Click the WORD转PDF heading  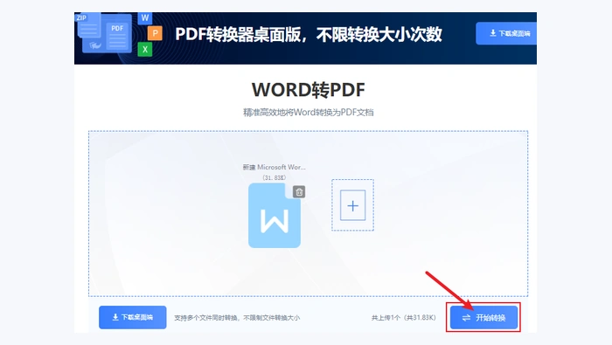click(309, 90)
